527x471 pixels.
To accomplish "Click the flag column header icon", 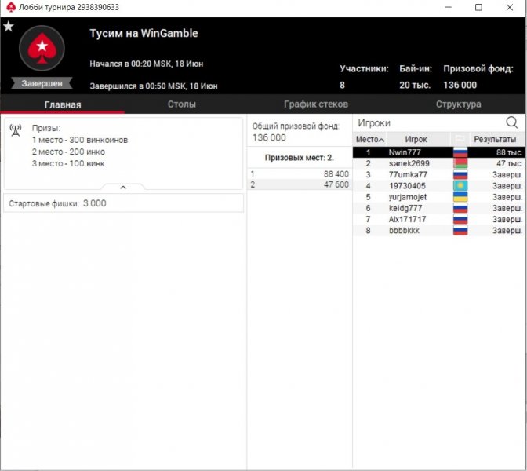I will [460, 139].
